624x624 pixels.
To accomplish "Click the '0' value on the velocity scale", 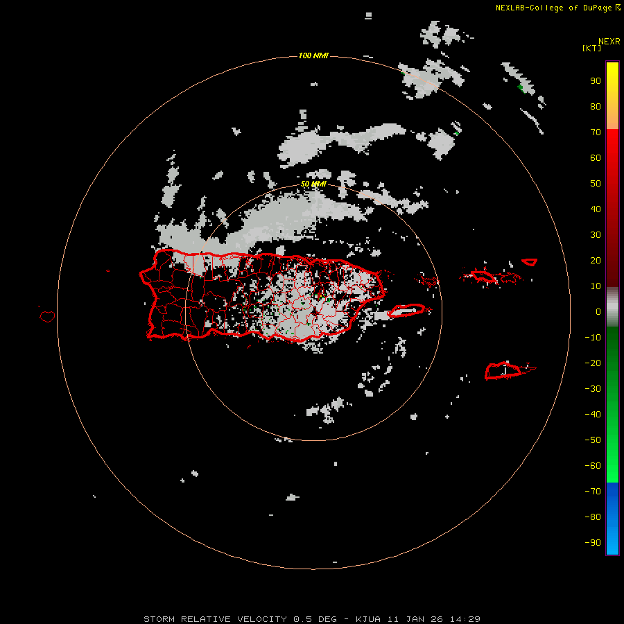I will (x=598, y=312).
